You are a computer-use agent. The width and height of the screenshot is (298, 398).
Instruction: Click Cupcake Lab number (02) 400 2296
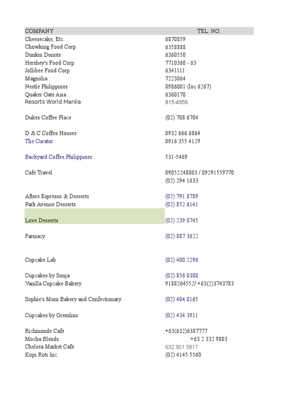click(x=182, y=260)
